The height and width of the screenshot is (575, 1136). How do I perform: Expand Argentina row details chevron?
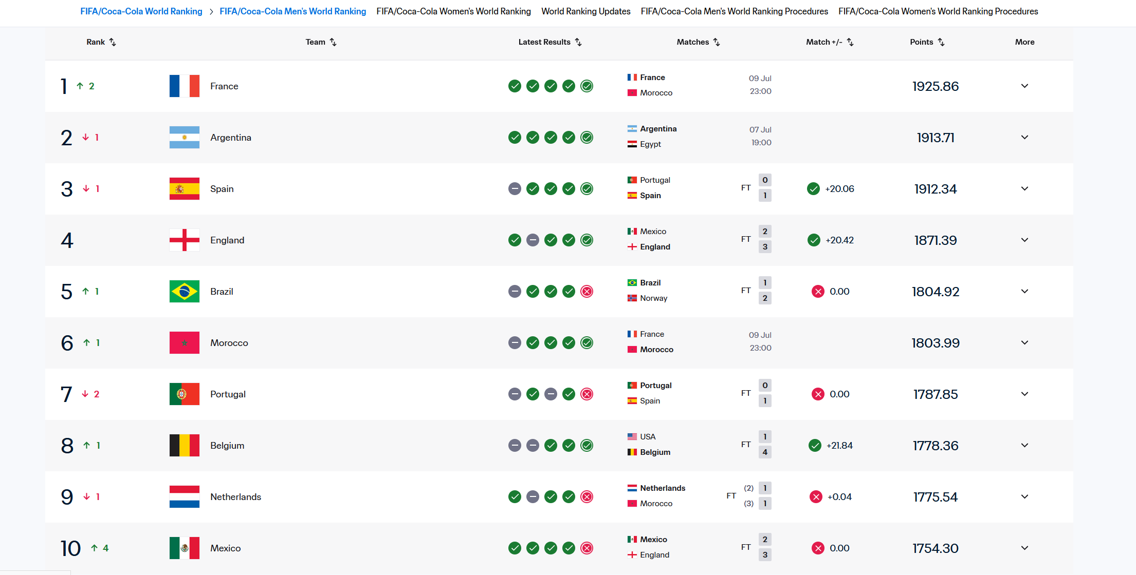coord(1024,137)
